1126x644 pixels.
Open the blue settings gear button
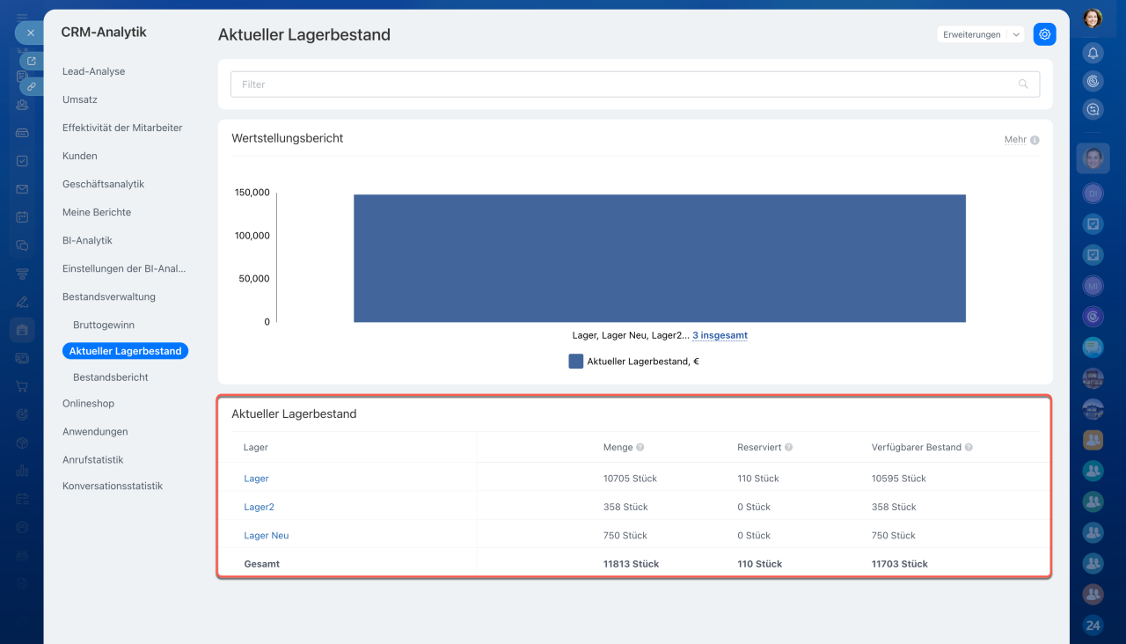pyautogui.click(x=1044, y=34)
